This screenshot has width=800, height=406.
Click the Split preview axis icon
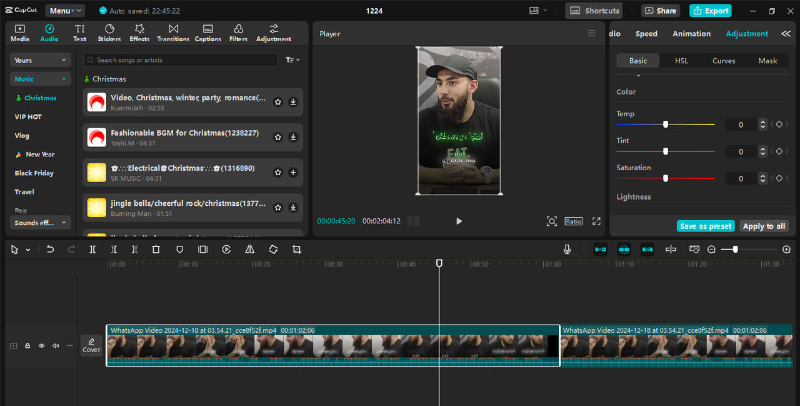pyautogui.click(x=671, y=249)
